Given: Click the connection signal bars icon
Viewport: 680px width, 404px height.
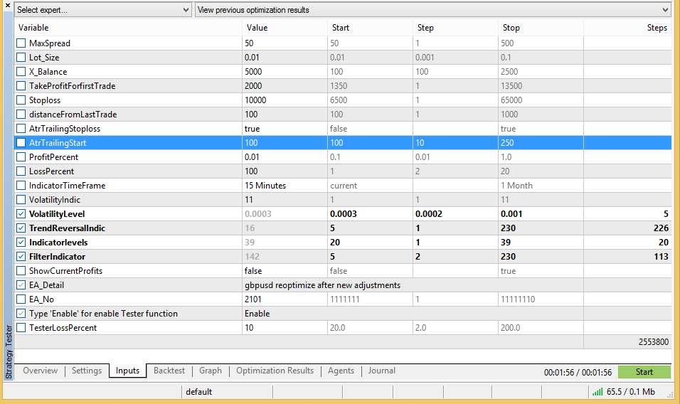Looking at the screenshot, I should [x=596, y=392].
